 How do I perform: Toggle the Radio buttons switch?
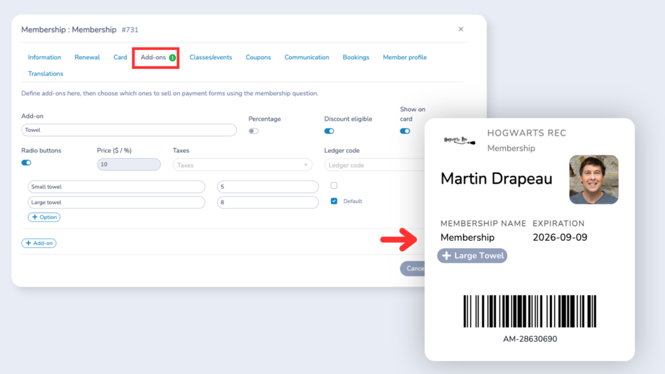[x=26, y=163]
